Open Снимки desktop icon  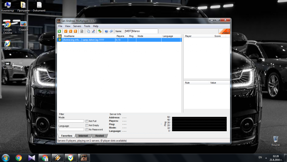coord(23,26)
